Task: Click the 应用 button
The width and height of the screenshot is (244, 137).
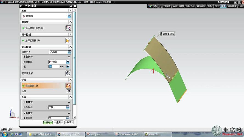Action: (58, 122)
